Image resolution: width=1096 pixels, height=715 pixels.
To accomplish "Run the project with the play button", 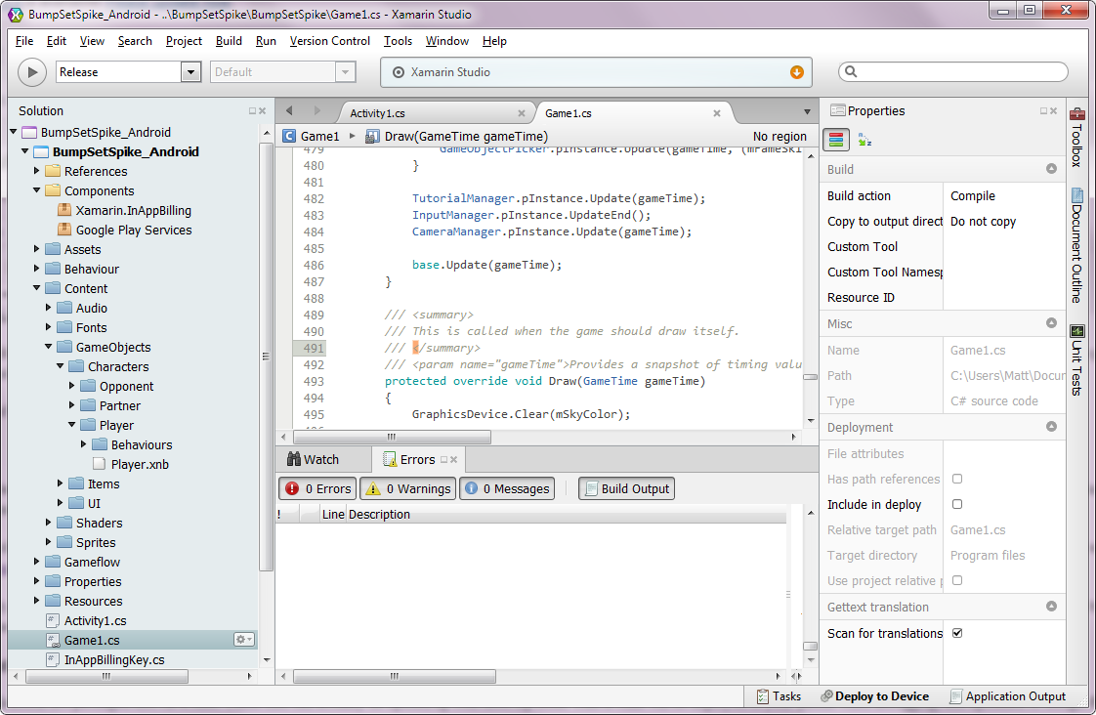I will click(x=32, y=72).
